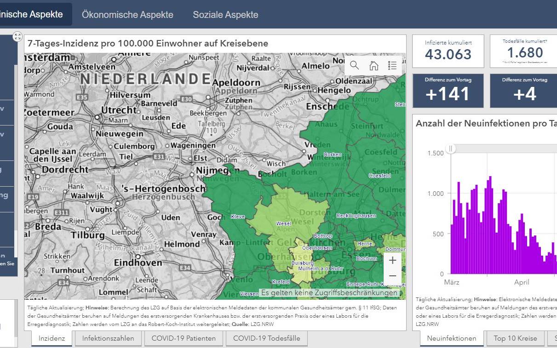Click the Infizierte kumuliert 43.063 card
557x348 pixels.
coord(448,51)
